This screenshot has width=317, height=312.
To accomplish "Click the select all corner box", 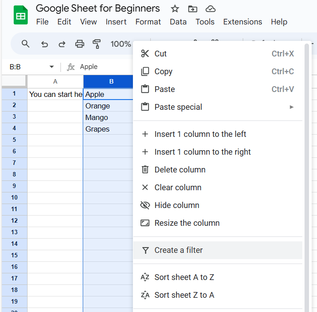I will pos(14,81).
